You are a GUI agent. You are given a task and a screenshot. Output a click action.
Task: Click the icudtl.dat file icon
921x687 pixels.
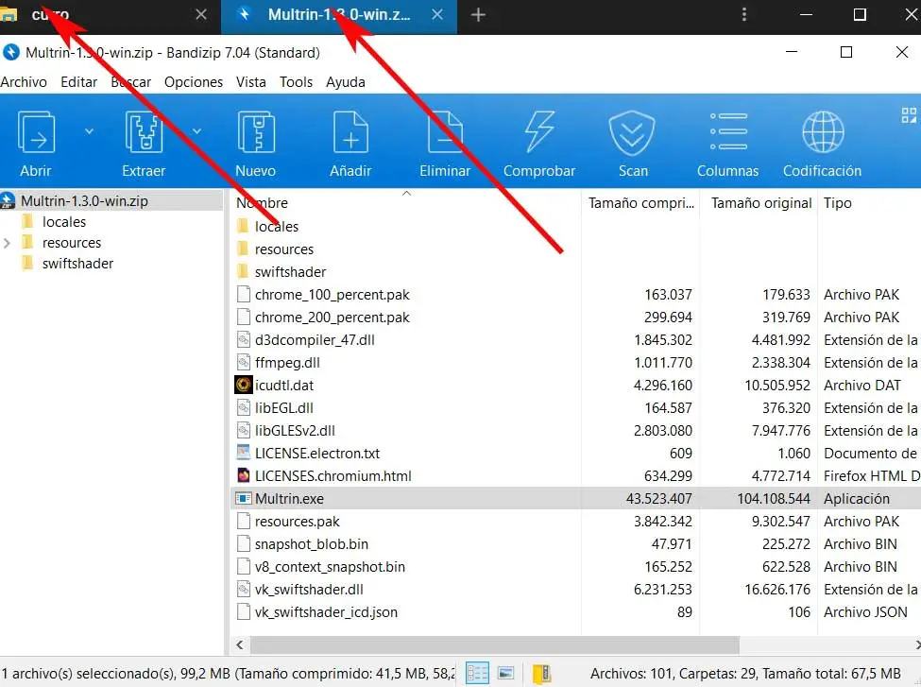(243, 385)
